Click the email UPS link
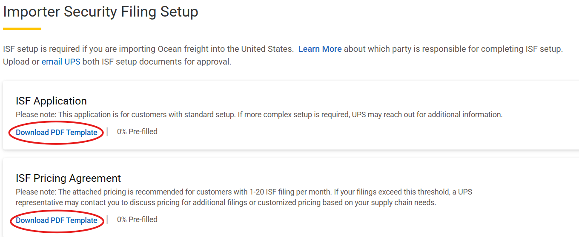Image resolution: width=579 pixels, height=237 pixels. [x=61, y=62]
